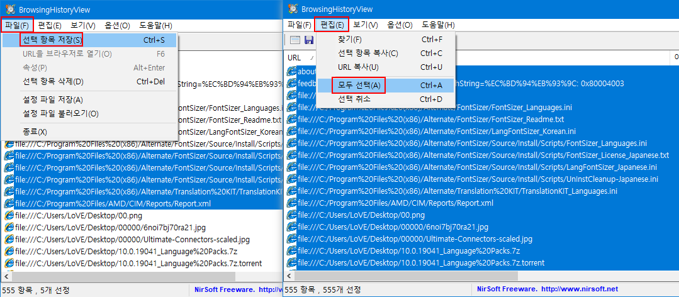Click the floppy disk save icon in right toolbar
679x297 pixels.
coord(309,40)
